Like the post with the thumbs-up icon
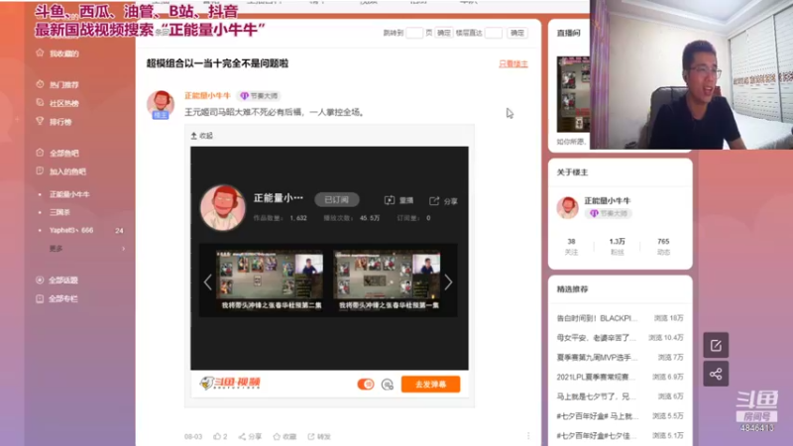Screen dimensions: 793x446 point(217,436)
